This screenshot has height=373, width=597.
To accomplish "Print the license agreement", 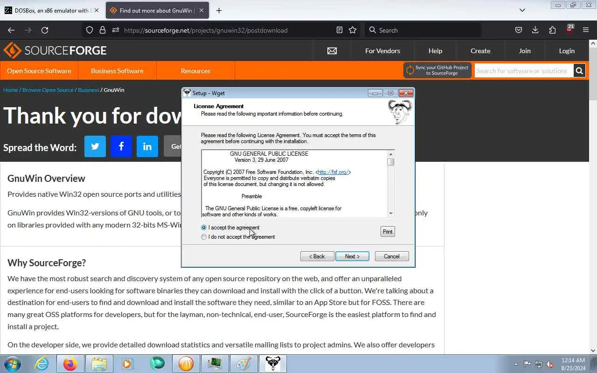I will click(x=388, y=232).
